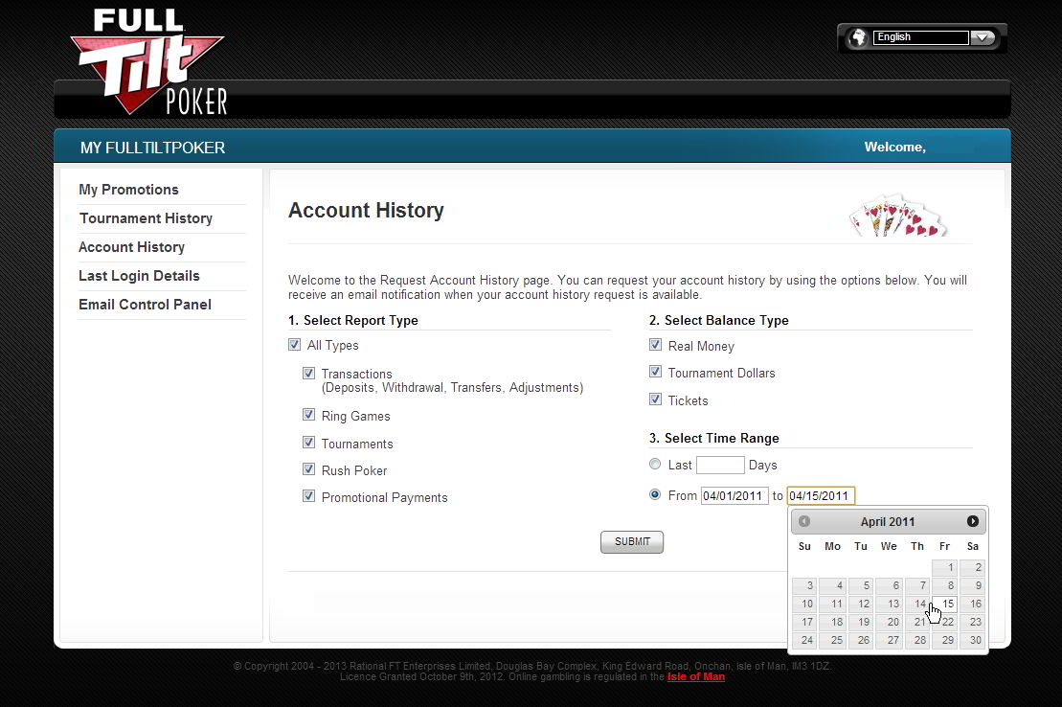This screenshot has width=1062, height=707.
Task: Uncheck the All Types checkbox
Action: click(x=295, y=344)
